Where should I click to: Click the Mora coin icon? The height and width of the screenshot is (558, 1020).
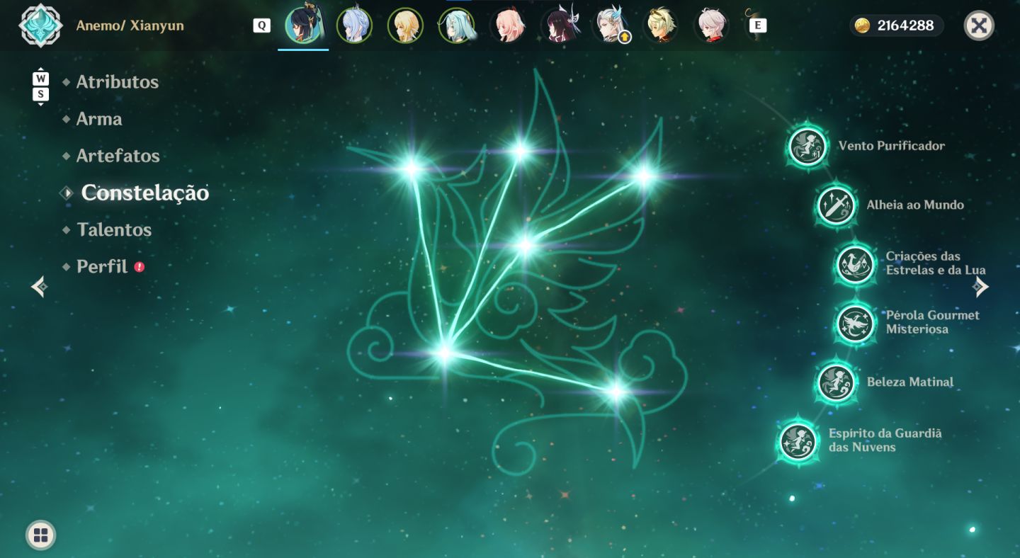tap(862, 25)
